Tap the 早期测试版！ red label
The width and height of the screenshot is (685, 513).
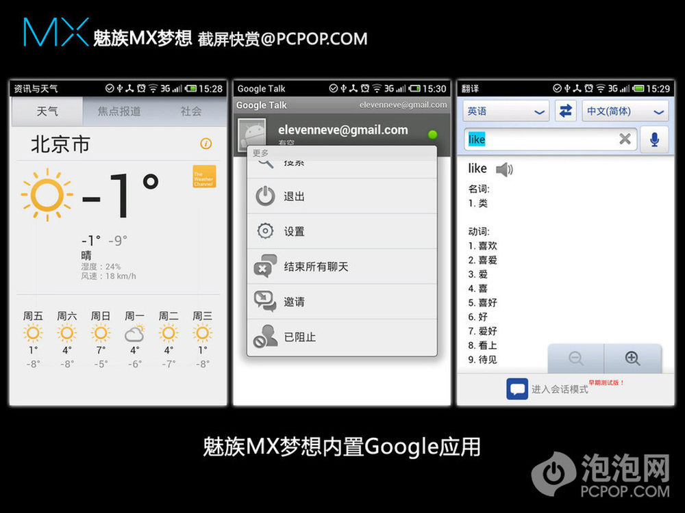click(x=606, y=382)
